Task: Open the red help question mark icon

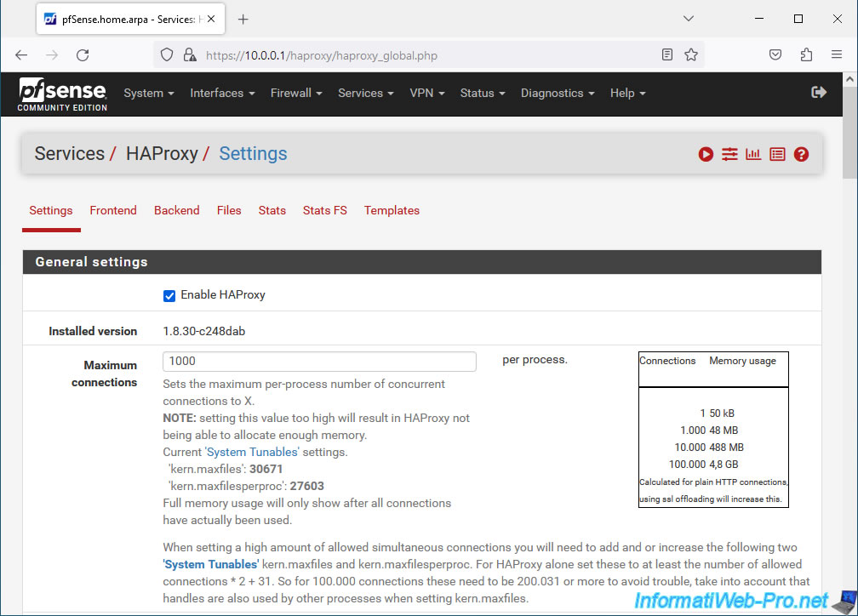Action: pos(801,154)
